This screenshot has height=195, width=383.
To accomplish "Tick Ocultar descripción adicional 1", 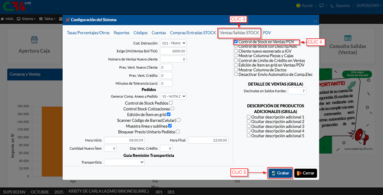I will (x=249, y=117).
